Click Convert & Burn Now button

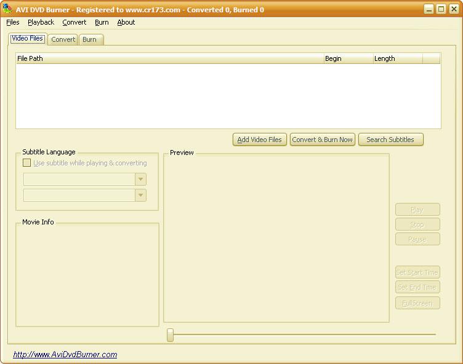point(323,140)
